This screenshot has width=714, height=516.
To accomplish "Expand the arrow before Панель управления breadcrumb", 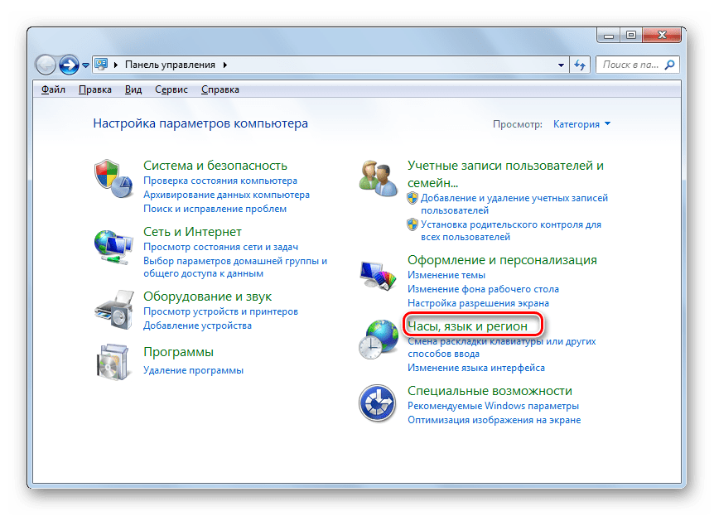I will 116,65.
